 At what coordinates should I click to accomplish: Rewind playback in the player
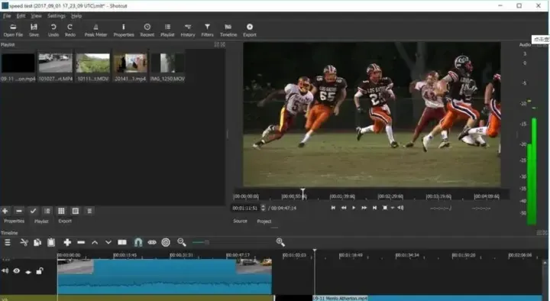click(344, 208)
